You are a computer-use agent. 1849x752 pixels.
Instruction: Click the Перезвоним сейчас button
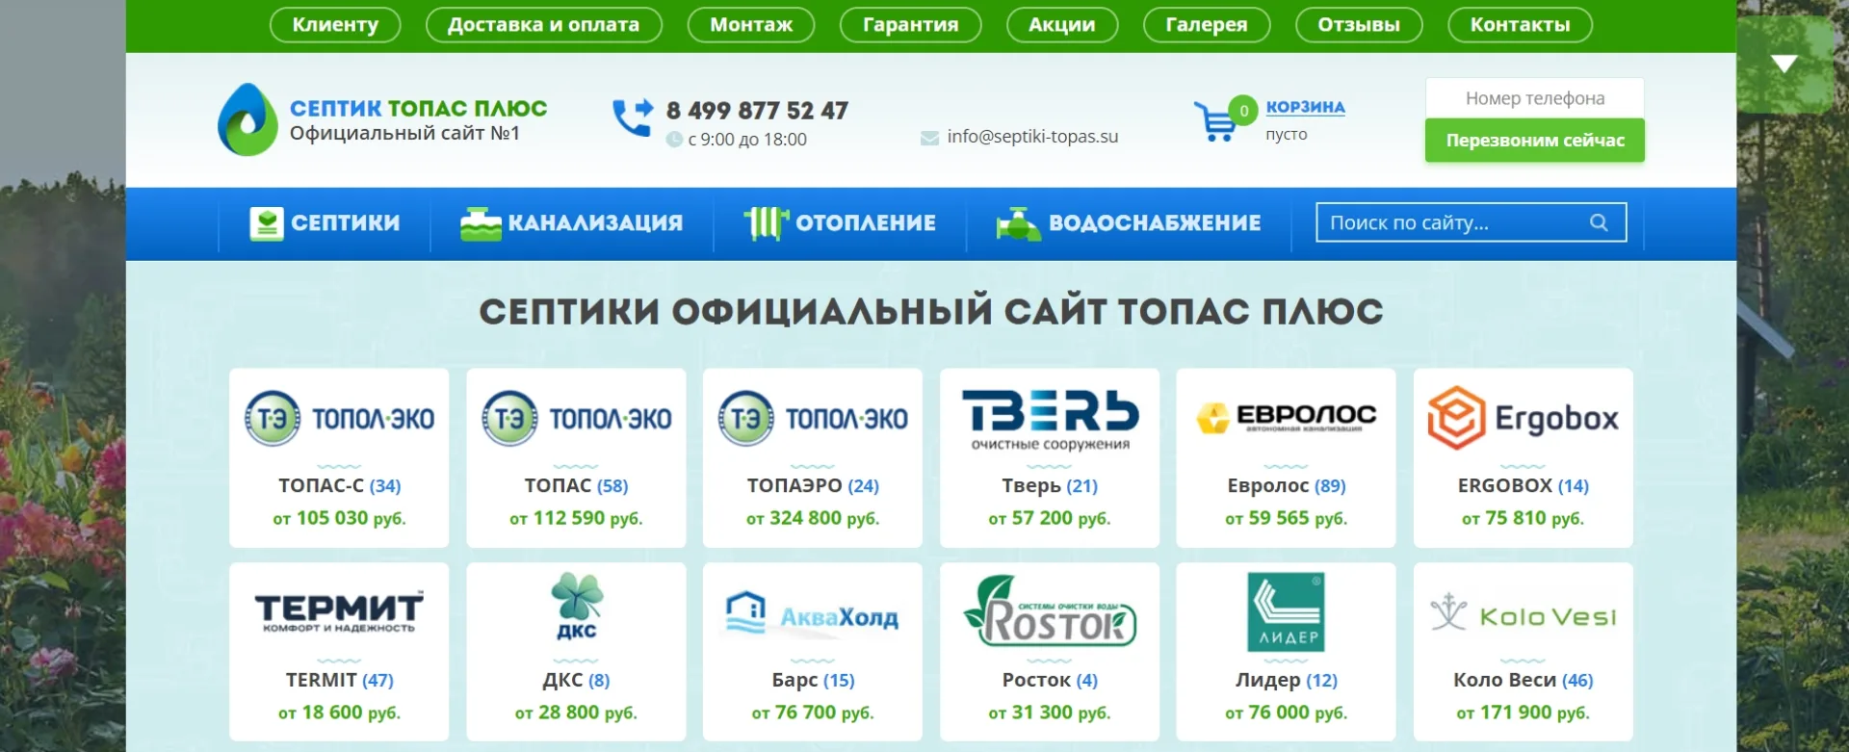[x=1535, y=141]
